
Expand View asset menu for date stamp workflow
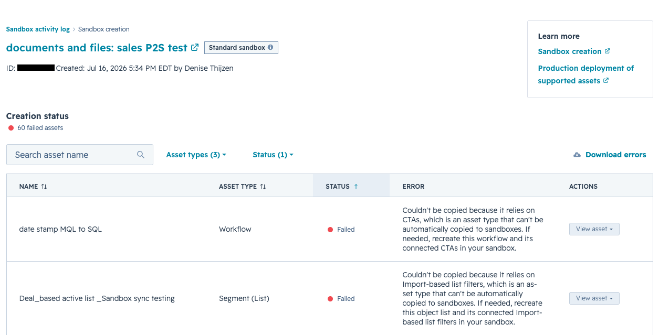pyautogui.click(x=594, y=229)
